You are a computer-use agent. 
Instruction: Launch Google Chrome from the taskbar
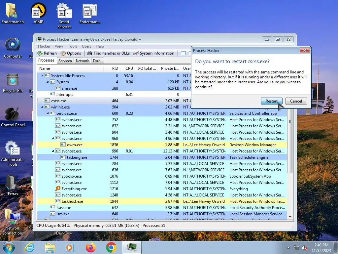pyautogui.click(x=111, y=247)
